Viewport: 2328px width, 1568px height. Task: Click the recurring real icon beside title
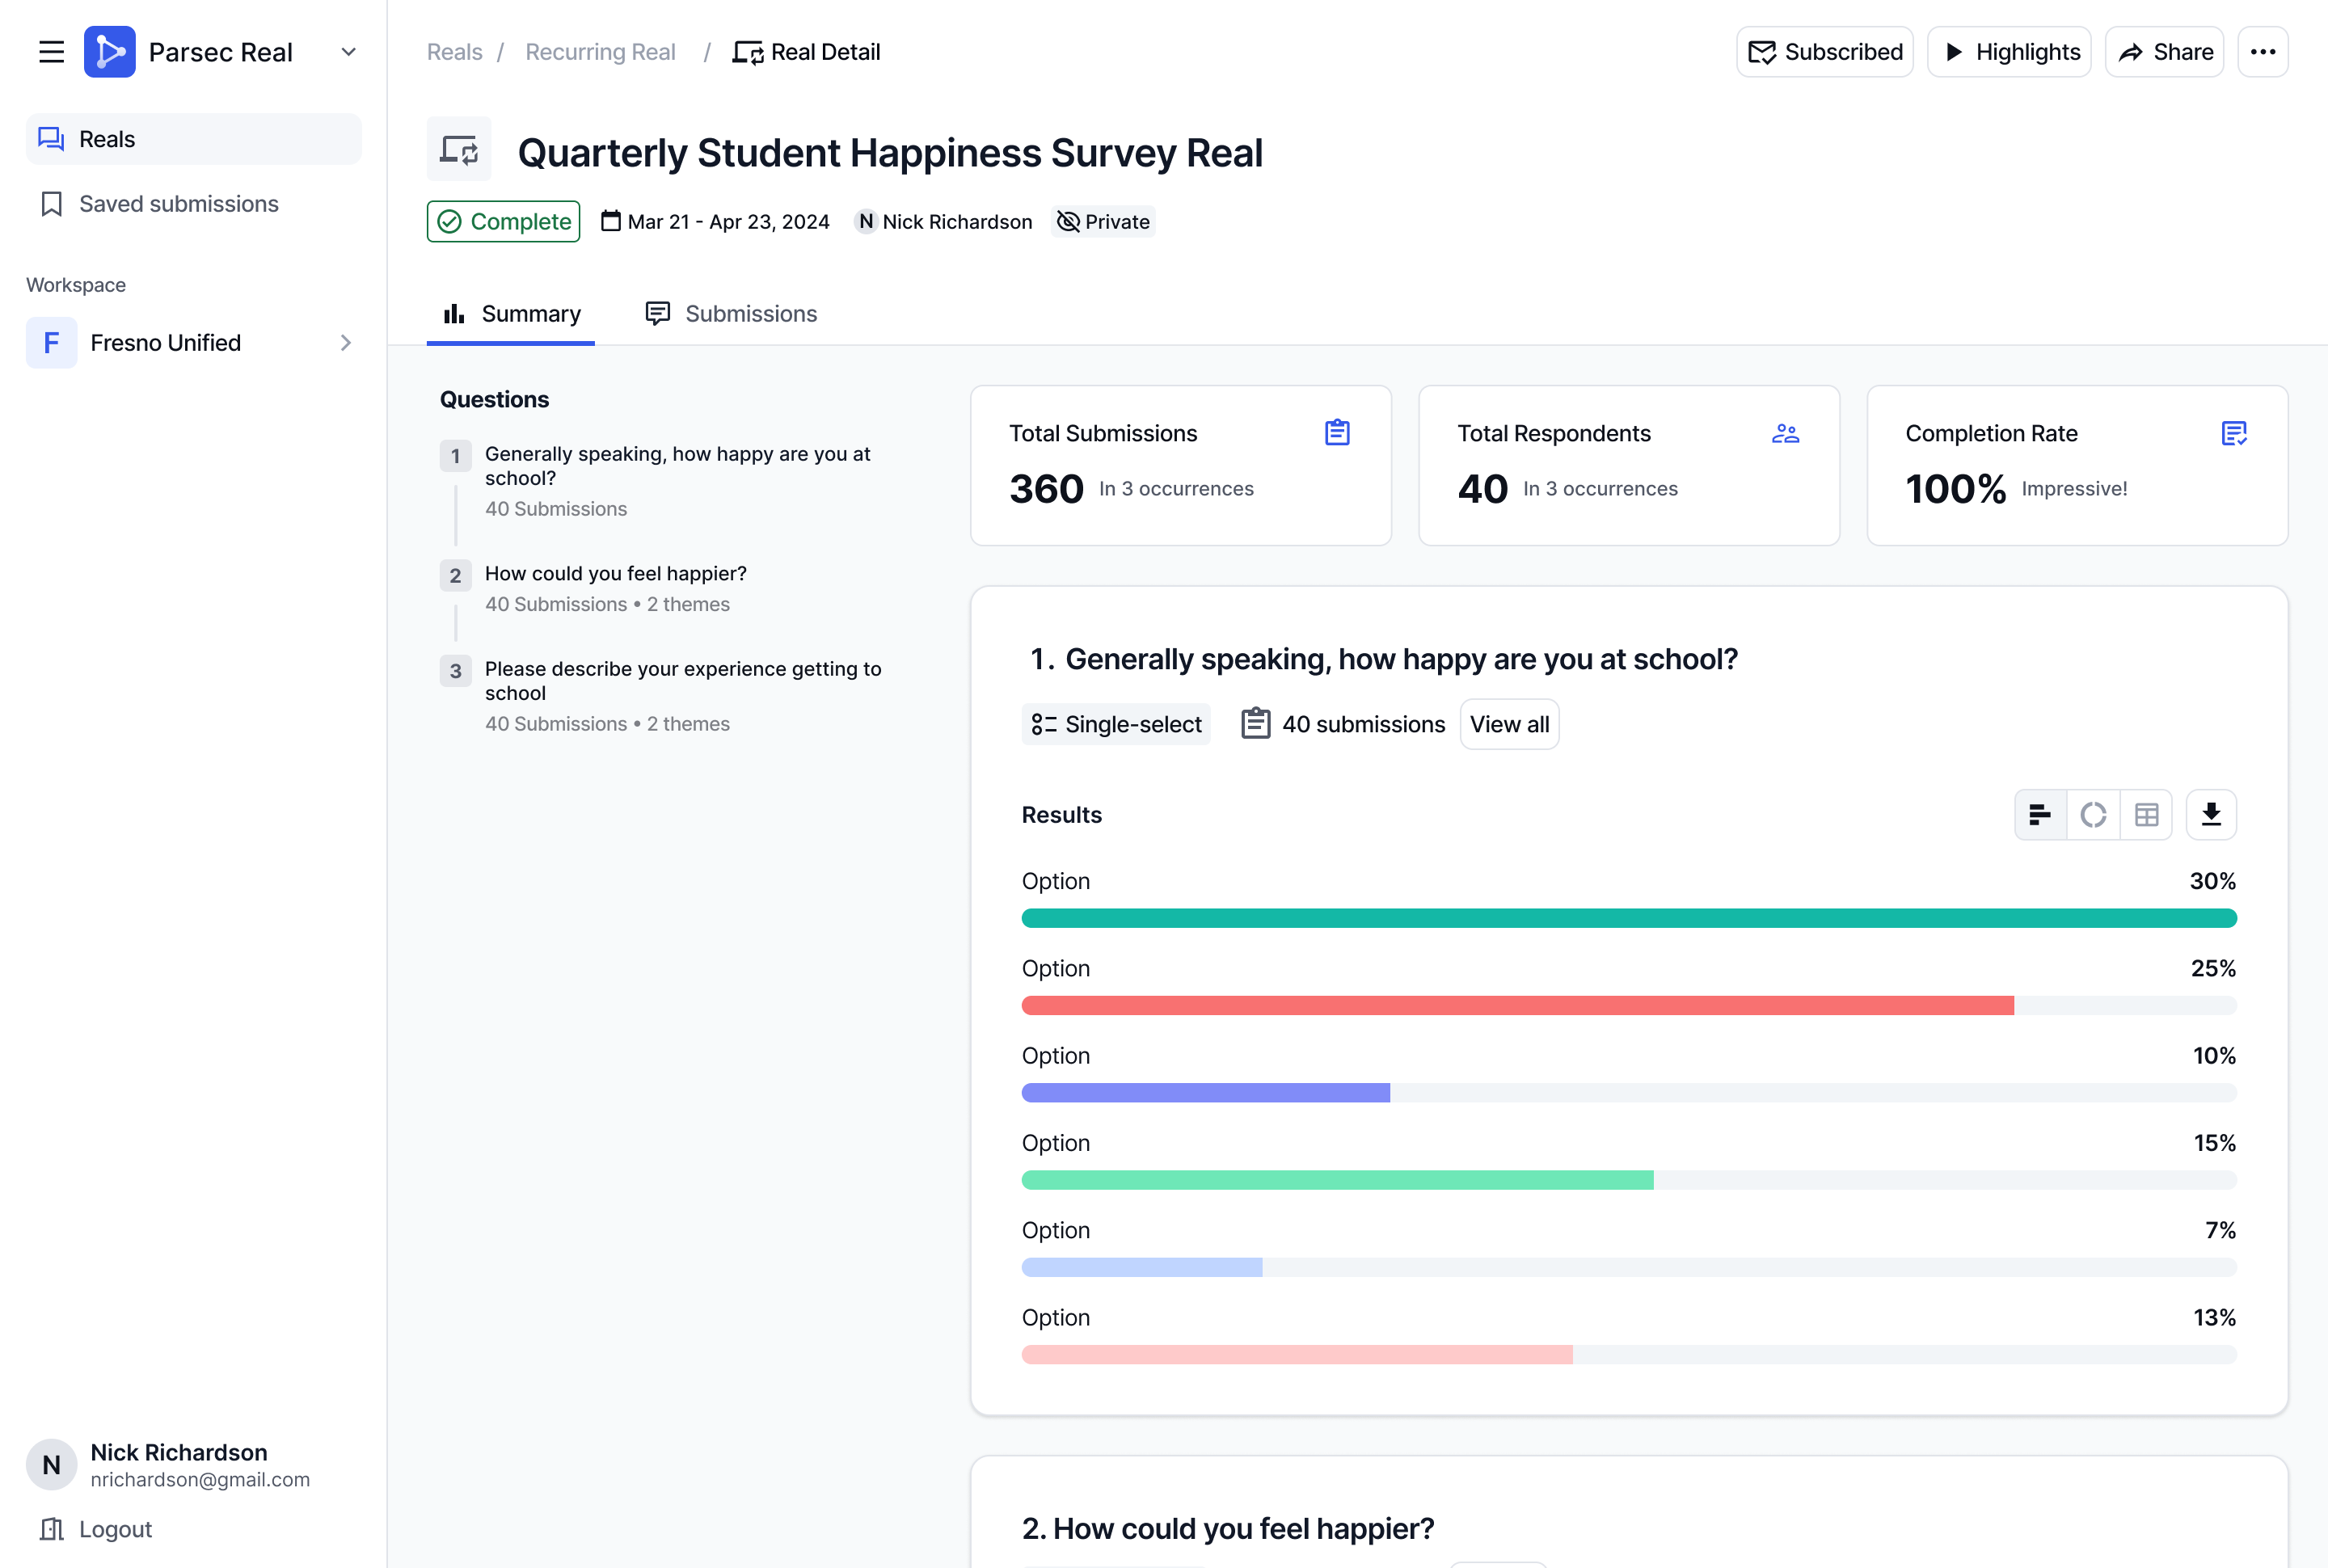click(x=459, y=150)
